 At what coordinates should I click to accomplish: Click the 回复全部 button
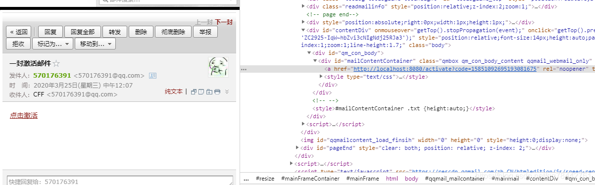click(x=83, y=32)
